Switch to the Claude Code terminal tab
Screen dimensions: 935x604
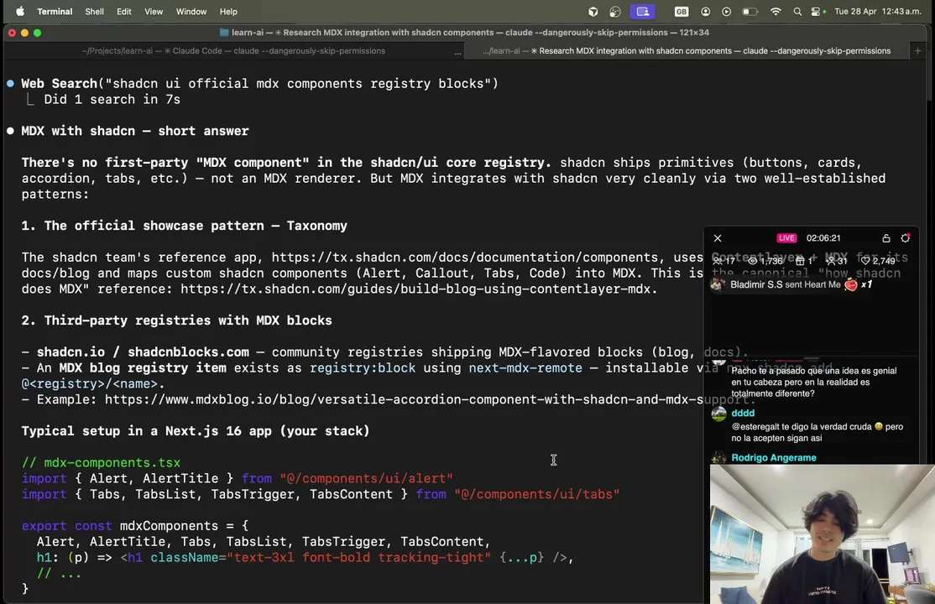[x=233, y=51]
